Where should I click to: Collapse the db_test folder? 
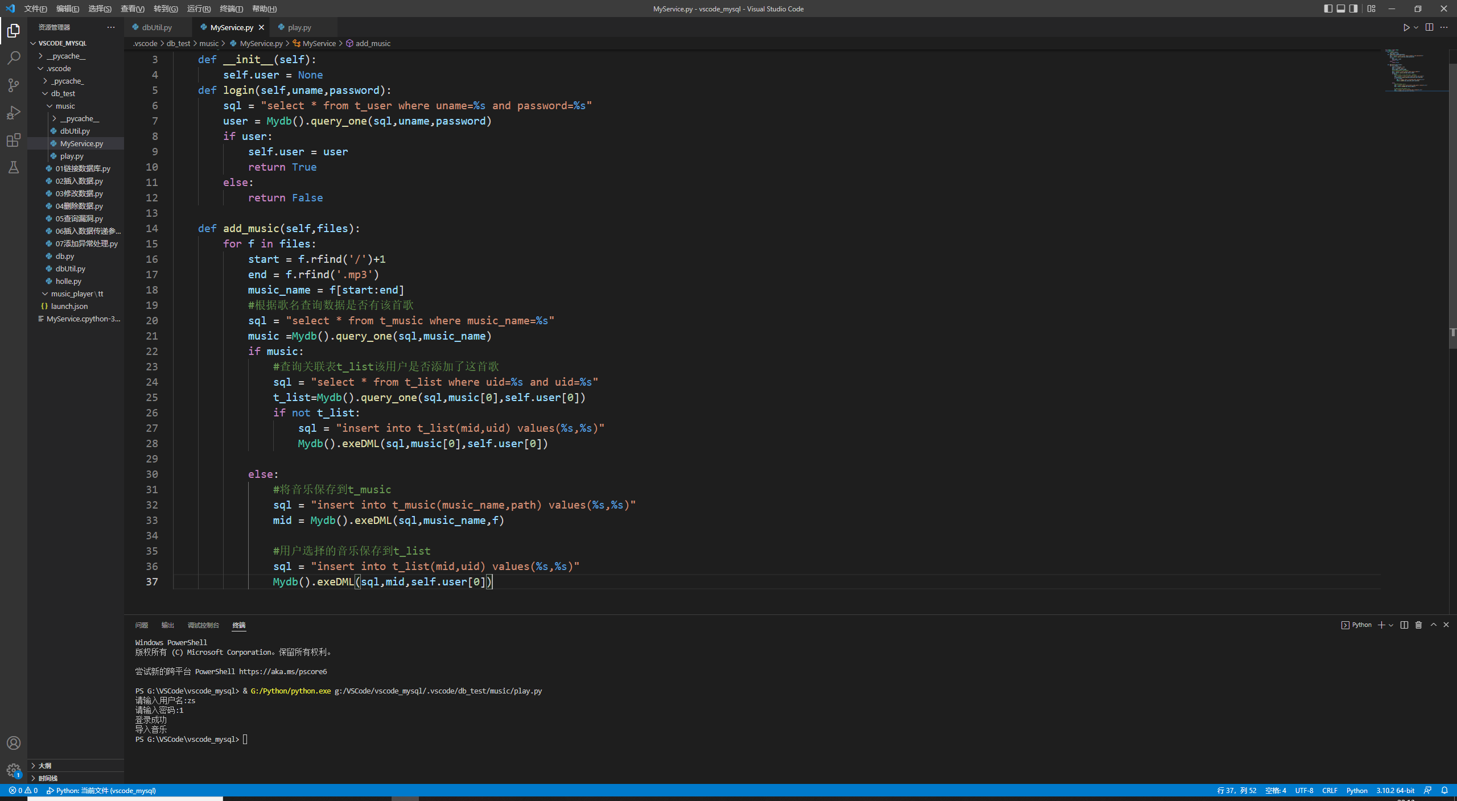(x=76, y=93)
